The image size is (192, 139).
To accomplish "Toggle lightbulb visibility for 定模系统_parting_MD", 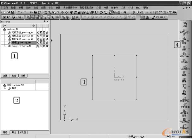I will [38, 32].
